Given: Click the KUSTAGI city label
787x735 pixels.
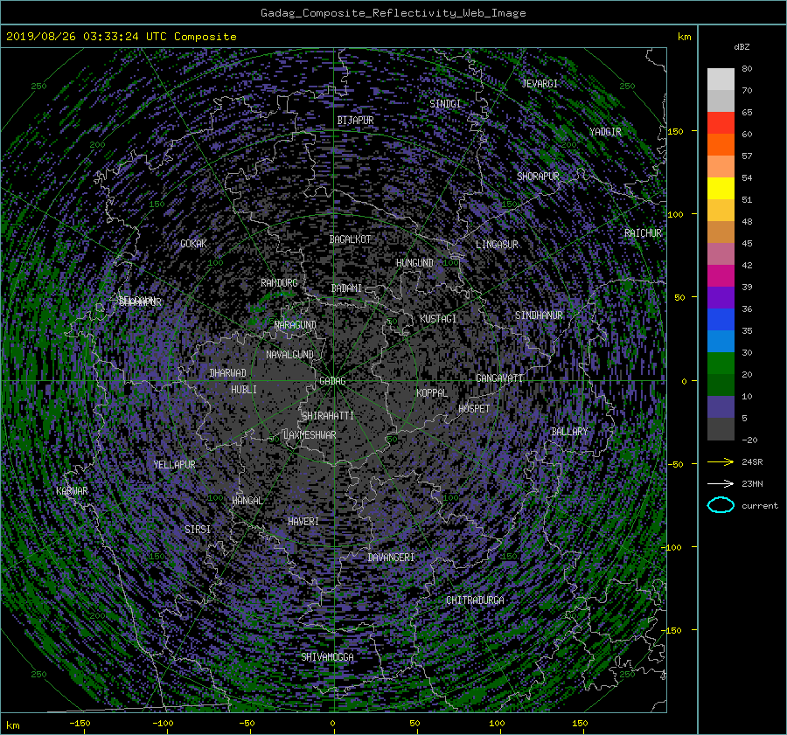Looking at the screenshot, I should (x=438, y=319).
